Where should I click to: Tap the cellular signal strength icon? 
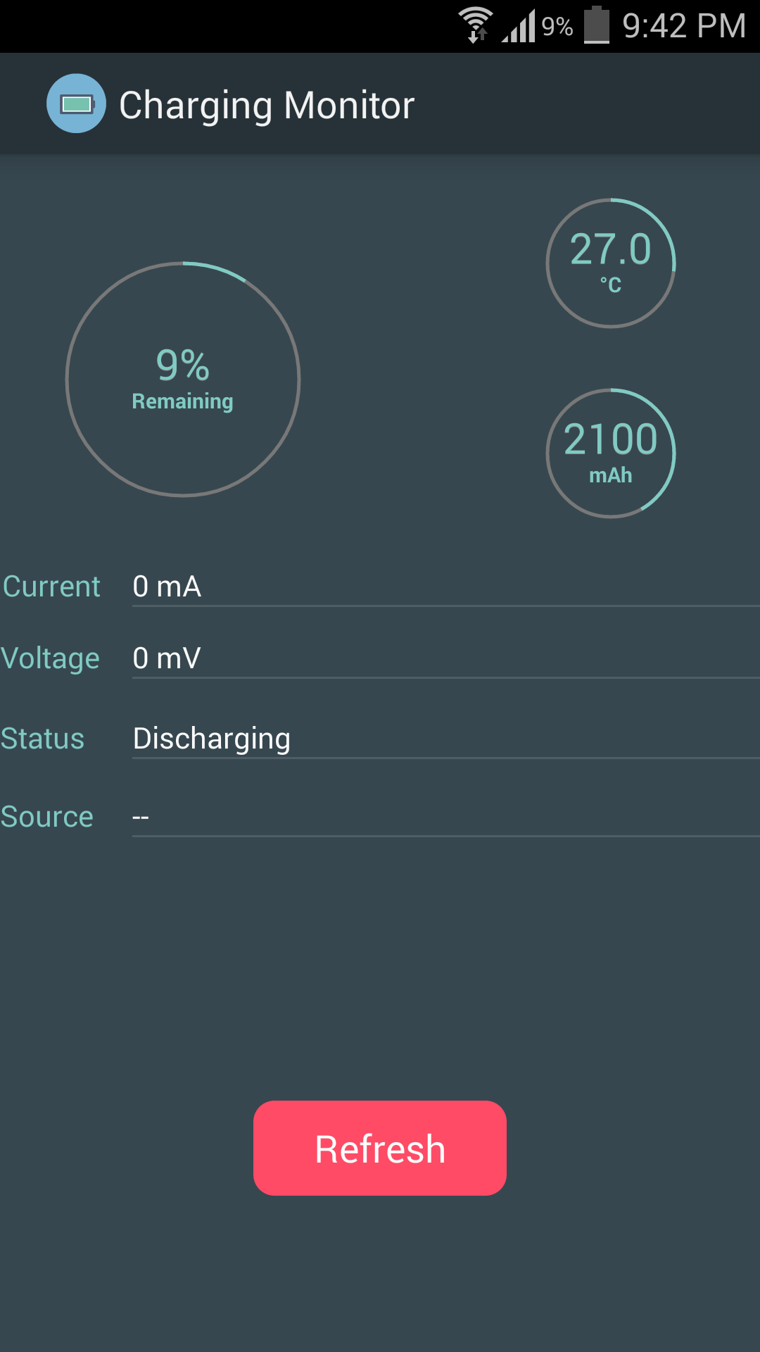[519, 26]
